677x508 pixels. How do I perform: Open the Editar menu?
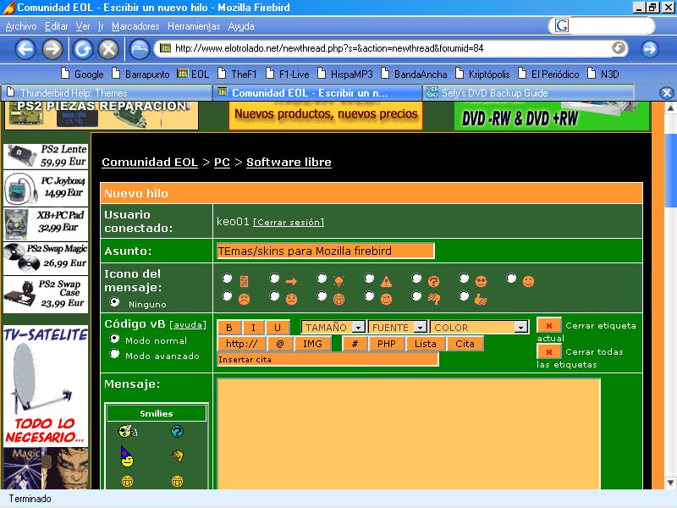[56, 26]
